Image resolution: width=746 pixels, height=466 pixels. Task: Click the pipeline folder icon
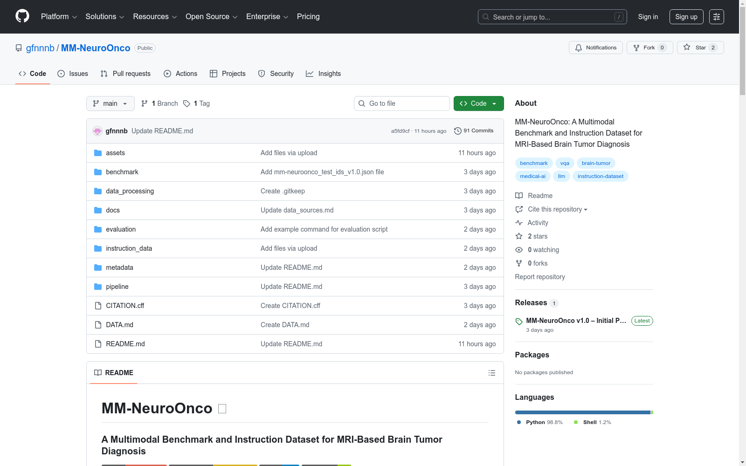98,287
